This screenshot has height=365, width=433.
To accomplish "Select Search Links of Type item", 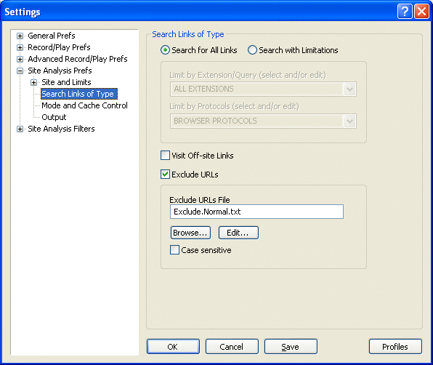I will pos(79,94).
